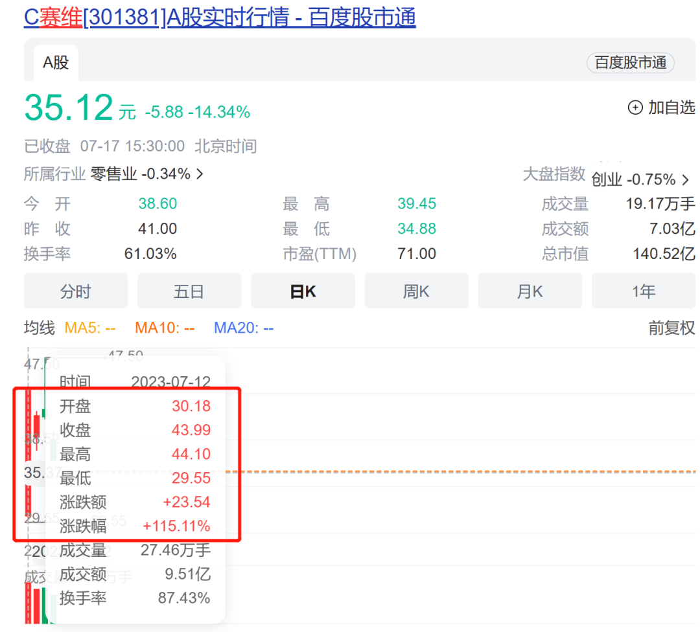Open the 创业 market index link
700x632 pixels.
(607, 179)
